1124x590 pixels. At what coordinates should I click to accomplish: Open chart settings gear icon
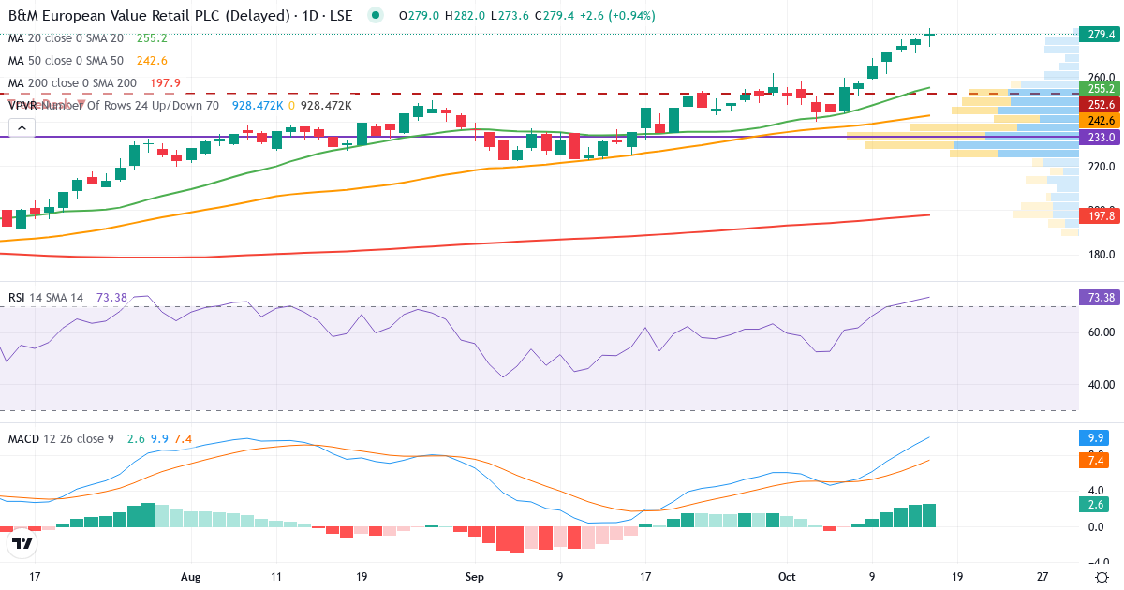coord(1102,577)
